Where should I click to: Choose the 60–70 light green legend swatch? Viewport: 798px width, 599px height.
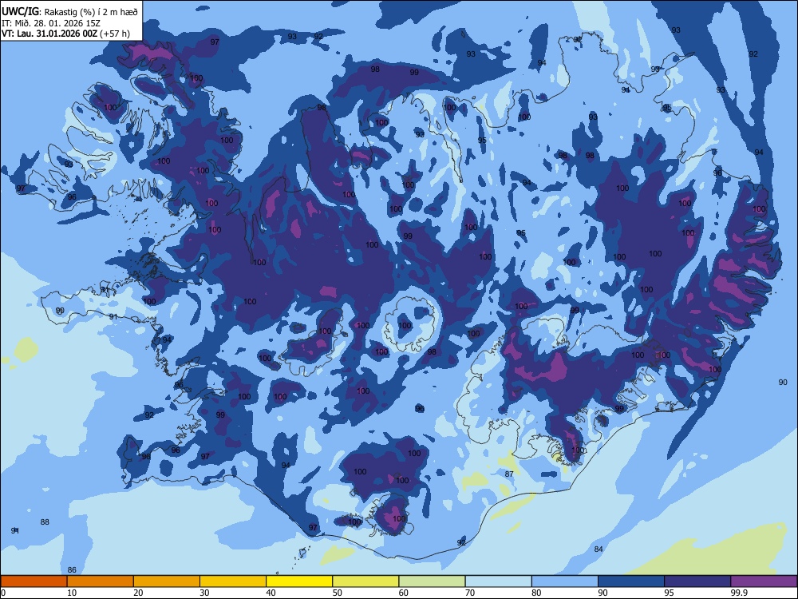pyautogui.click(x=432, y=581)
